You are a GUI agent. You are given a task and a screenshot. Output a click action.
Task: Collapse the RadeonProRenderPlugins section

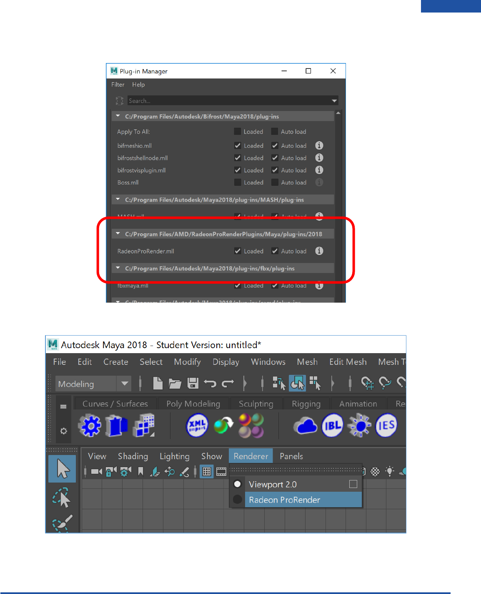click(x=118, y=234)
